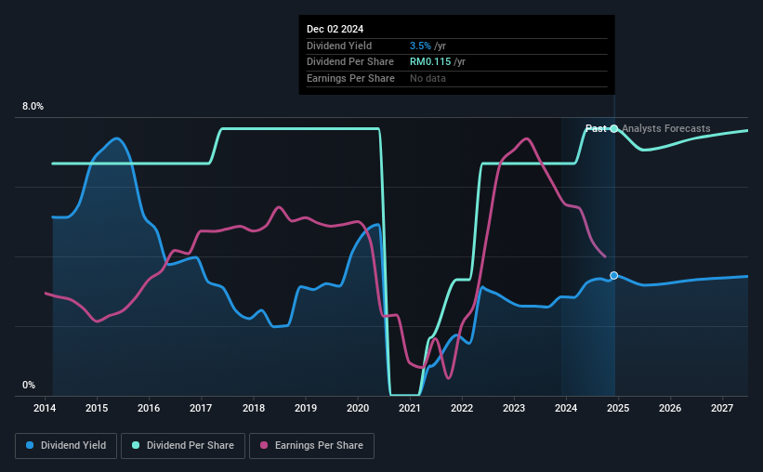This screenshot has height=472, width=763.
Task: Select the 2024 x-axis label
Action: tap(566, 408)
